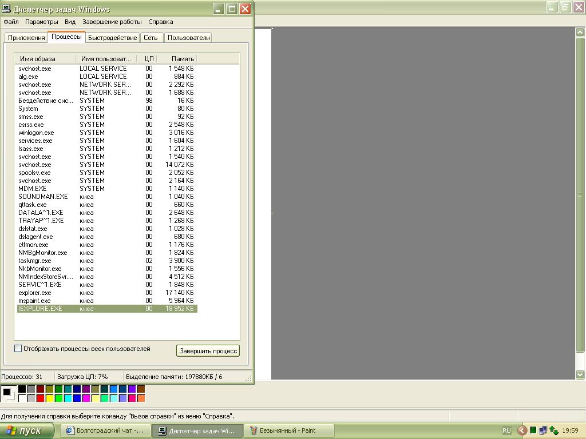This screenshot has width=586, height=439.
Task: Select the services.exe process row
Action: click(107, 141)
